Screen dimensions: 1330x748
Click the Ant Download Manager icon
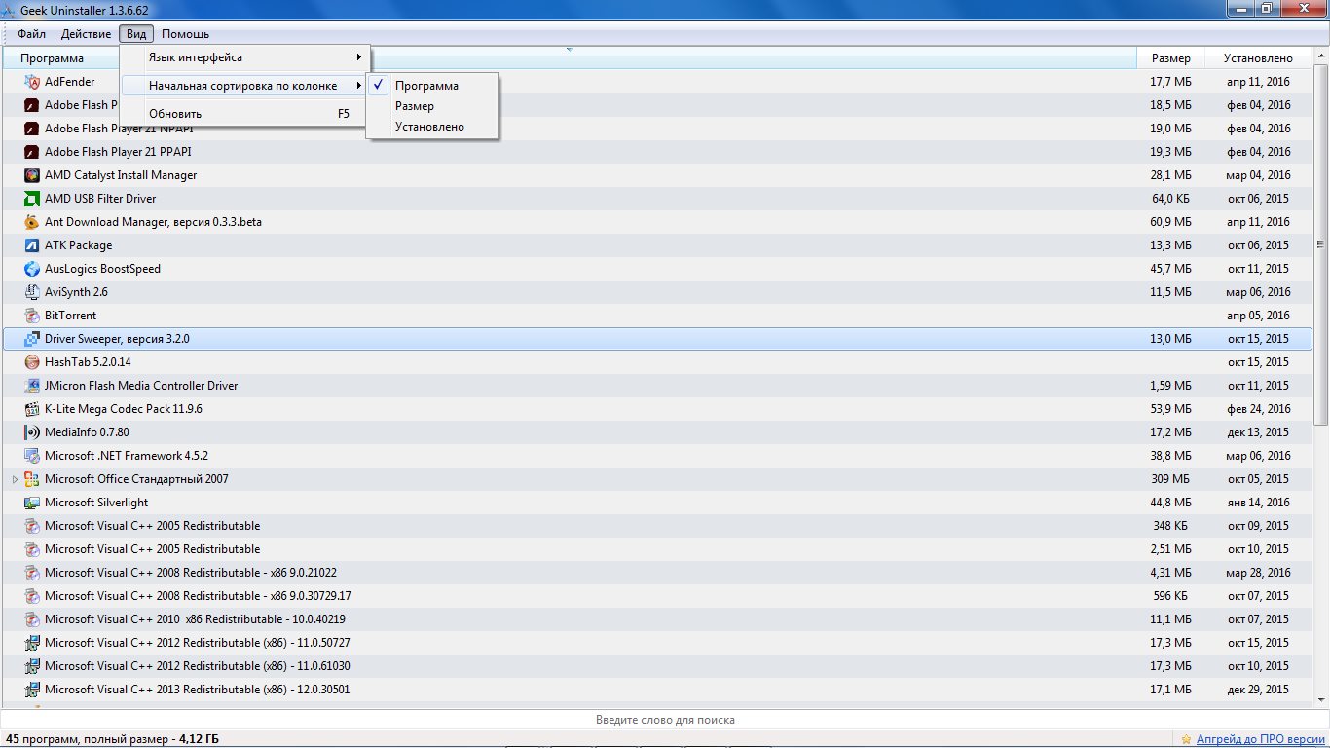[32, 222]
